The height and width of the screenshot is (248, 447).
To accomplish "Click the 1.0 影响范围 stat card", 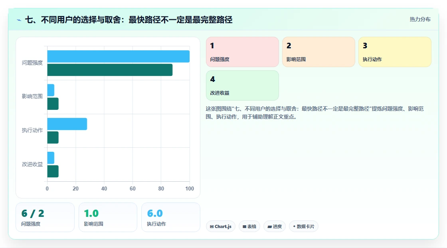I will coord(108,217).
